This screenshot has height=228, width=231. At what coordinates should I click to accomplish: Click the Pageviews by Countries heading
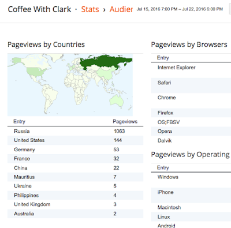pyautogui.click(x=46, y=44)
